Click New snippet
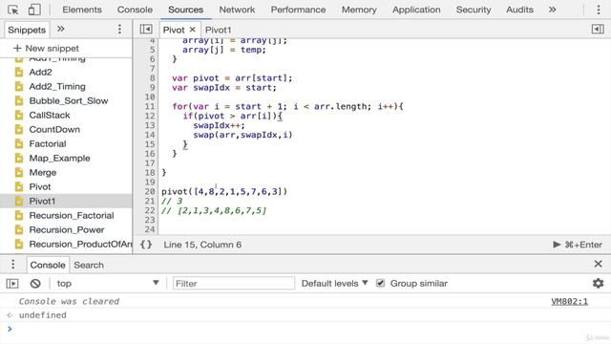Image resolution: width=611 pixels, height=344 pixels. (46, 49)
